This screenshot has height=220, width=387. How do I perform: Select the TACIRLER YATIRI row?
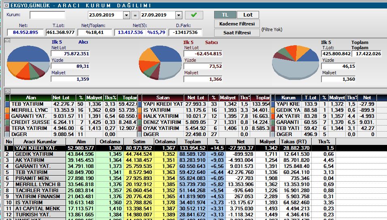(196, 190)
